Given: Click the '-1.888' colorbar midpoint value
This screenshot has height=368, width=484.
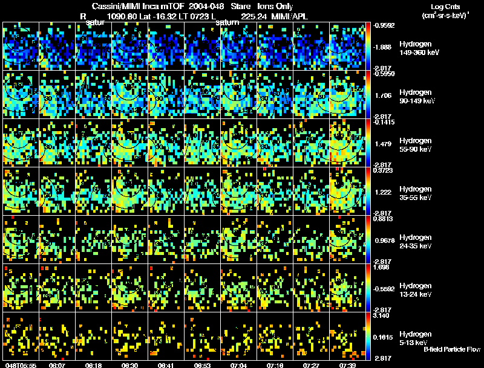Looking at the screenshot, I should [x=382, y=47].
